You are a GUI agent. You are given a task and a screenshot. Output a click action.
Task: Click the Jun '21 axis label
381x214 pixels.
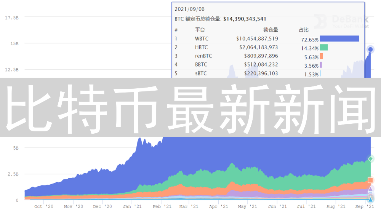[277, 206]
